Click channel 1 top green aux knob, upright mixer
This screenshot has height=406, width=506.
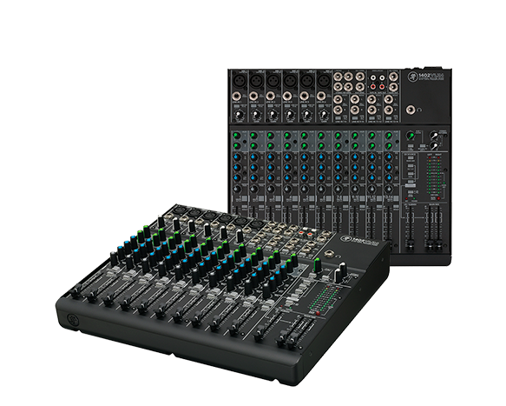pos(237,135)
